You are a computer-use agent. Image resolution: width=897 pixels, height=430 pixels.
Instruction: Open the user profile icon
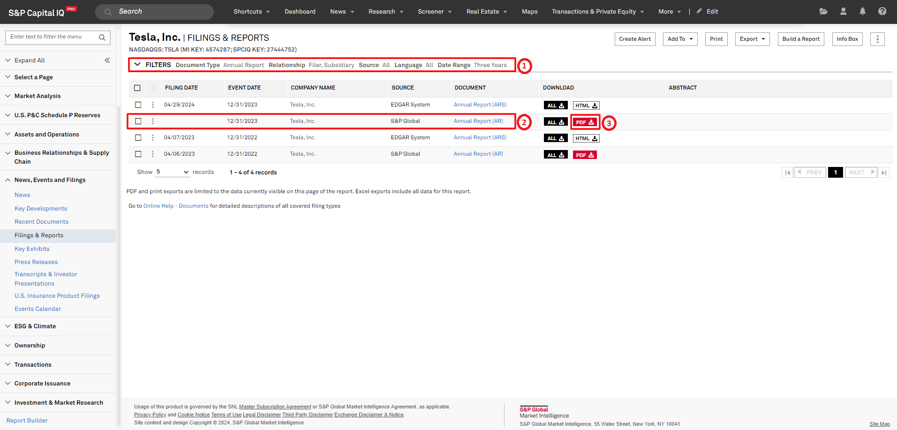(x=843, y=11)
